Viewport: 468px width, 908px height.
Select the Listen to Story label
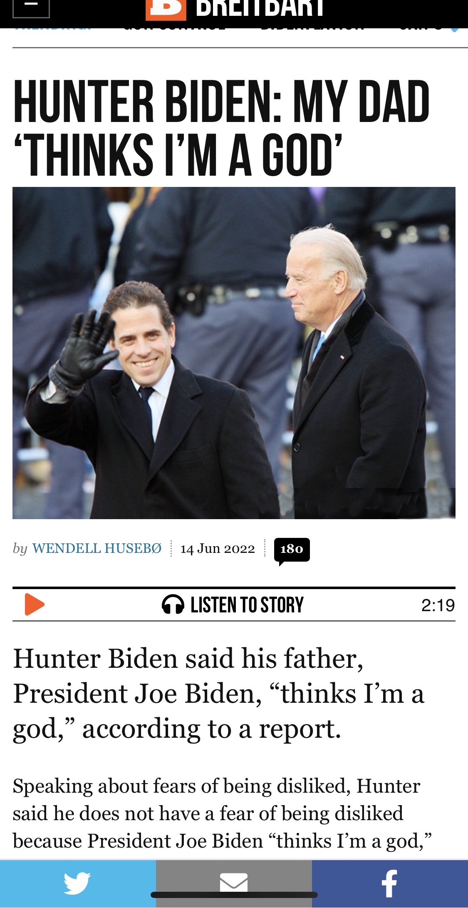[247, 605]
